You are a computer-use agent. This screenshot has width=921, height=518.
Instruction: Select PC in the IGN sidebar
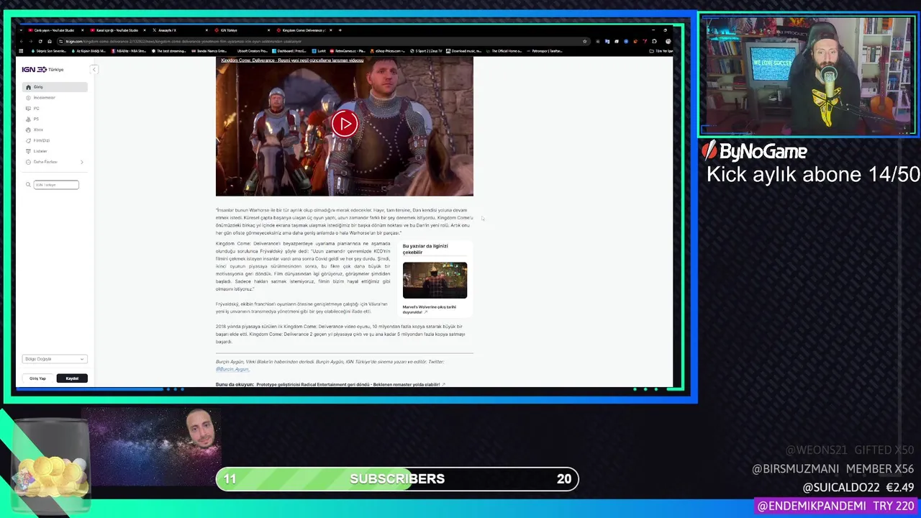point(36,109)
